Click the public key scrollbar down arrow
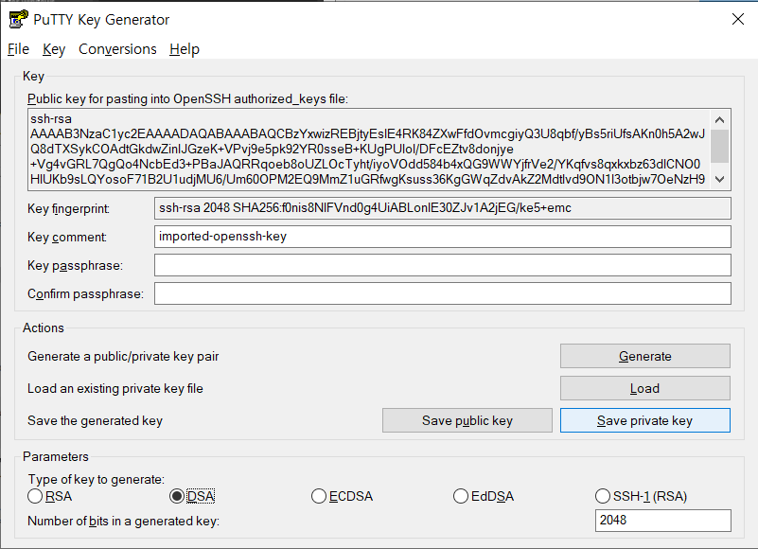The height and width of the screenshot is (549, 758). pyautogui.click(x=720, y=180)
